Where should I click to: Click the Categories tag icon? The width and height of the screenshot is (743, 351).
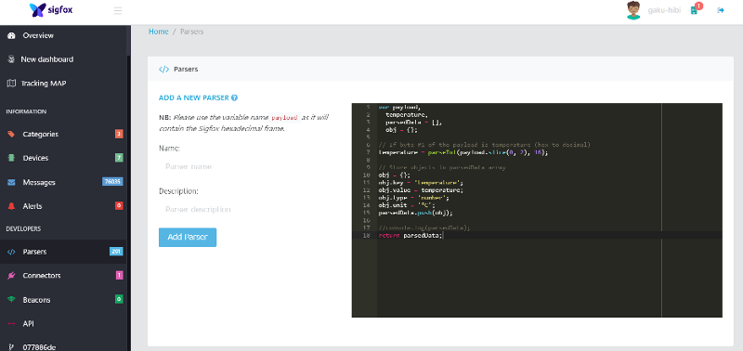coord(11,134)
